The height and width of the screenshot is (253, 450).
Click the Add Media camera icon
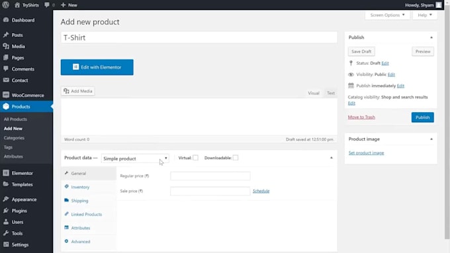[x=66, y=90]
